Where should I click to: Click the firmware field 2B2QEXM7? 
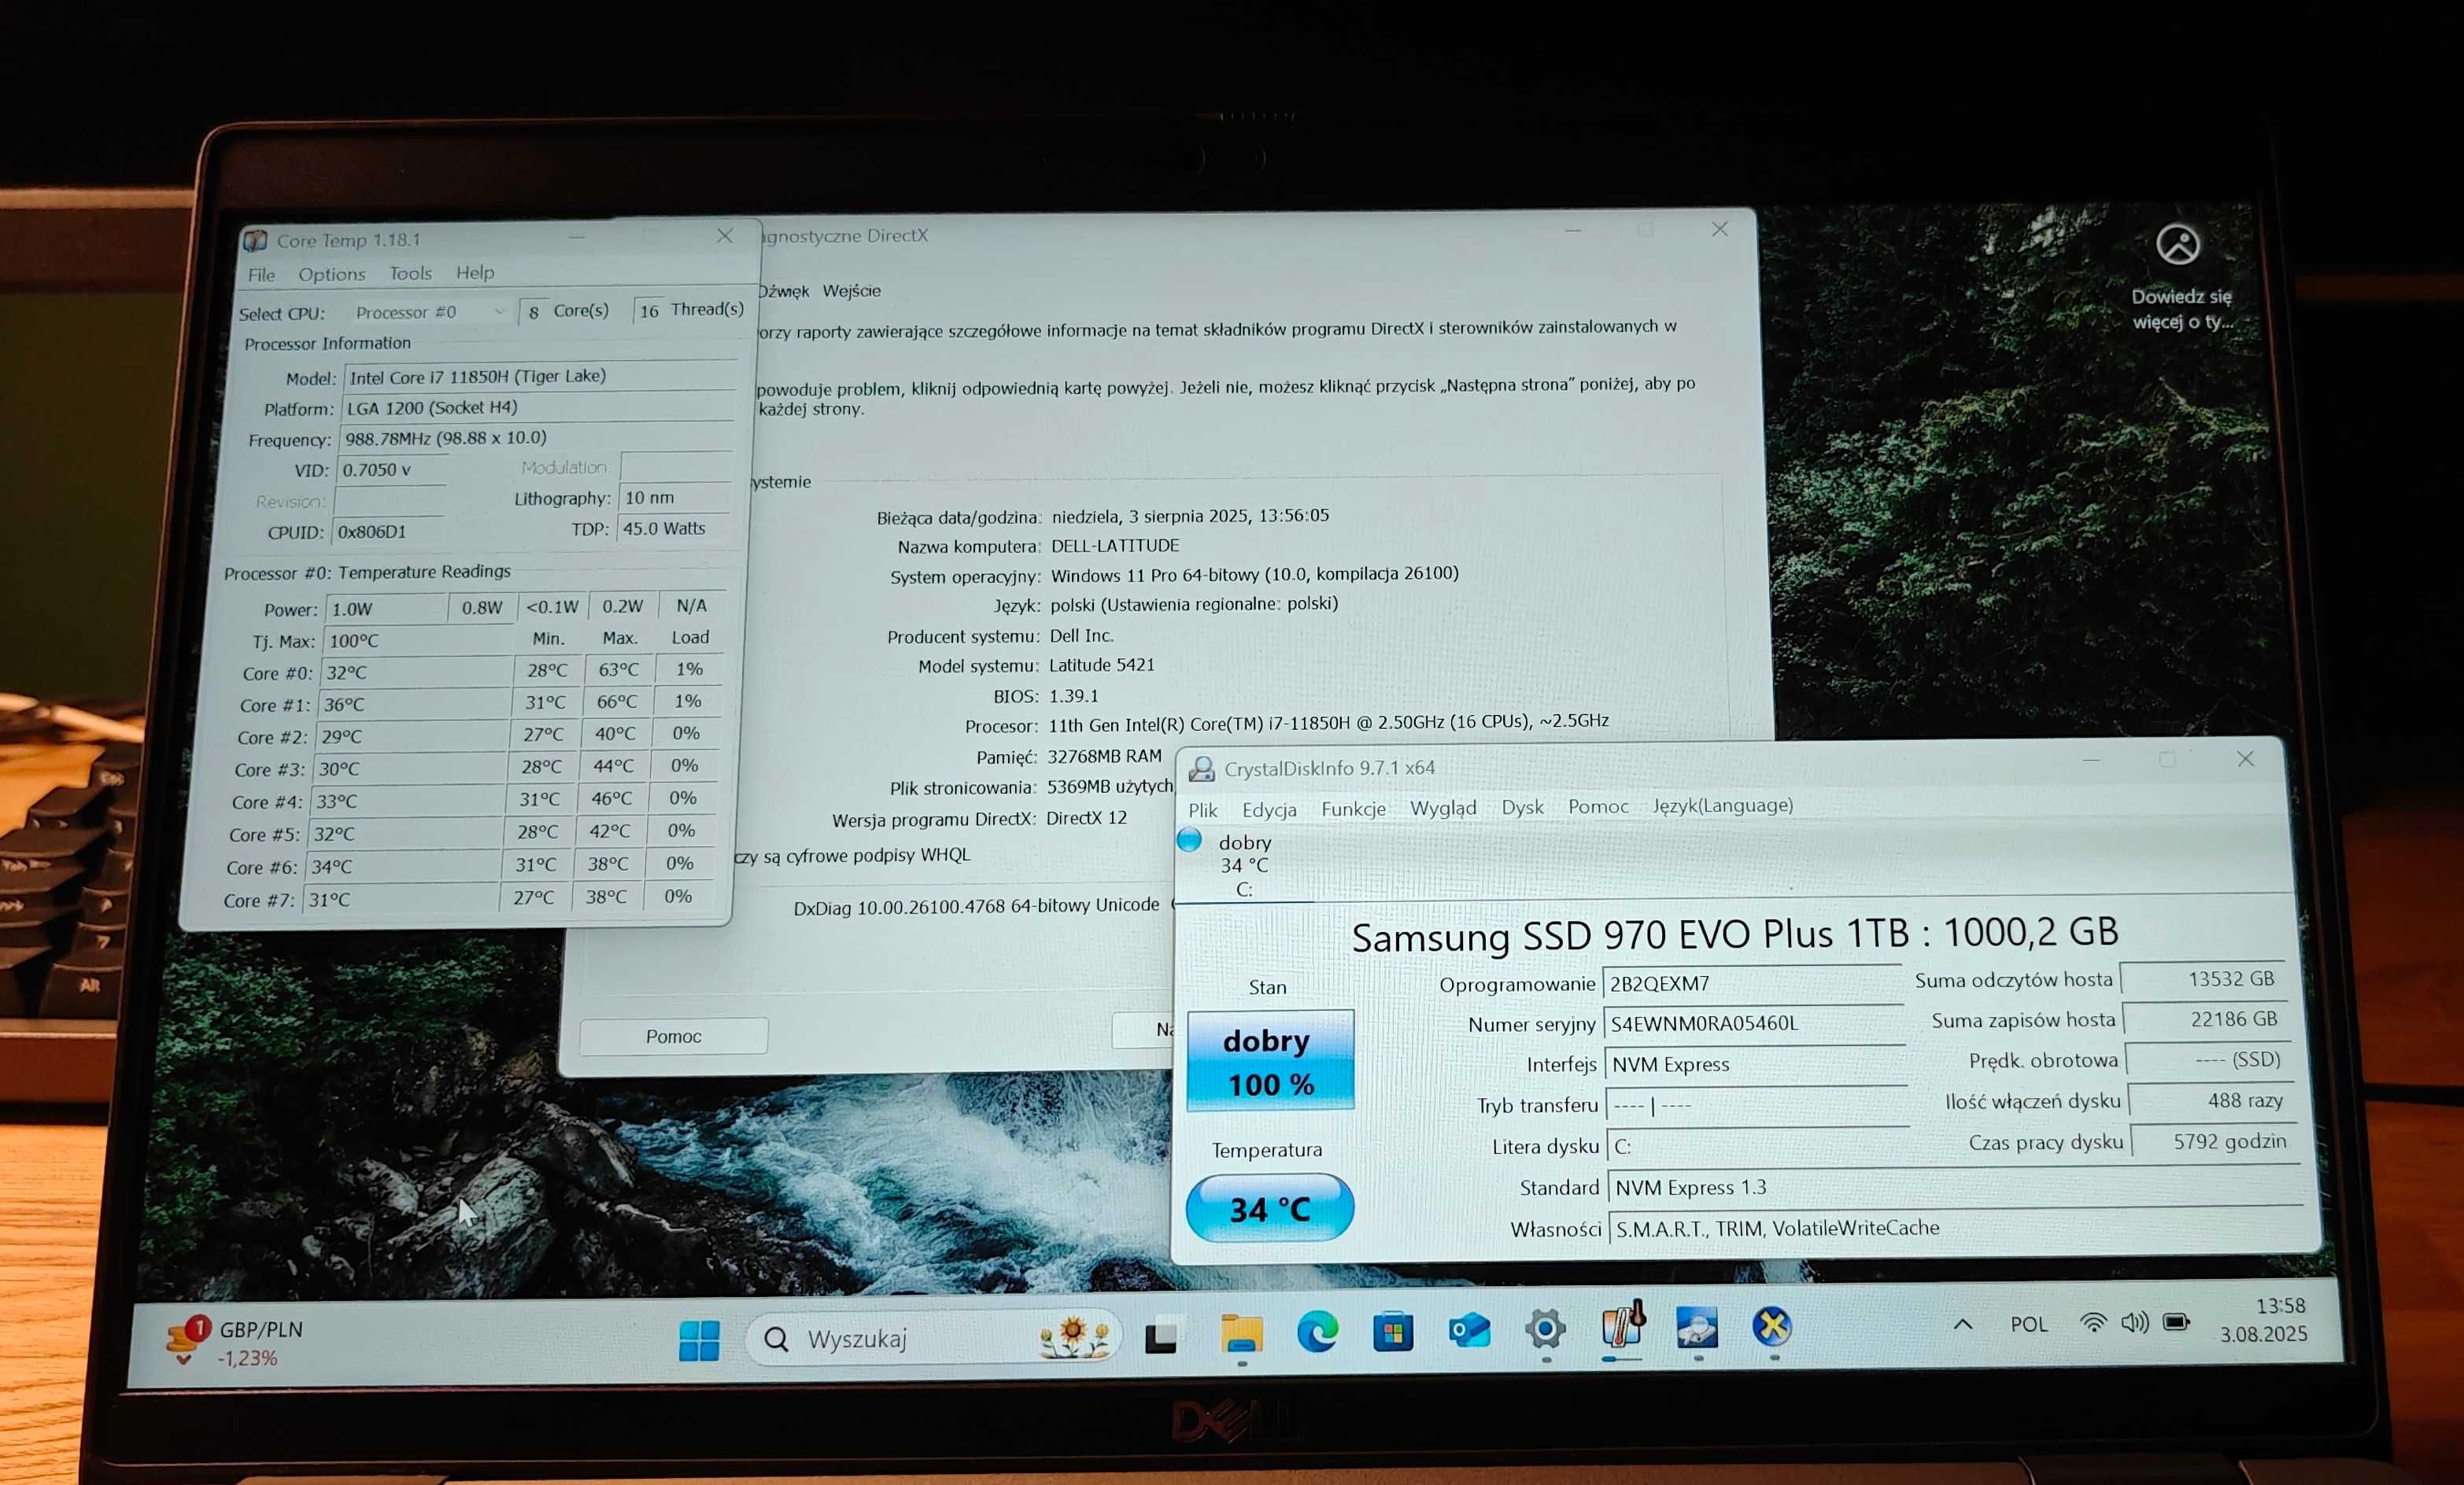pos(1752,982)
